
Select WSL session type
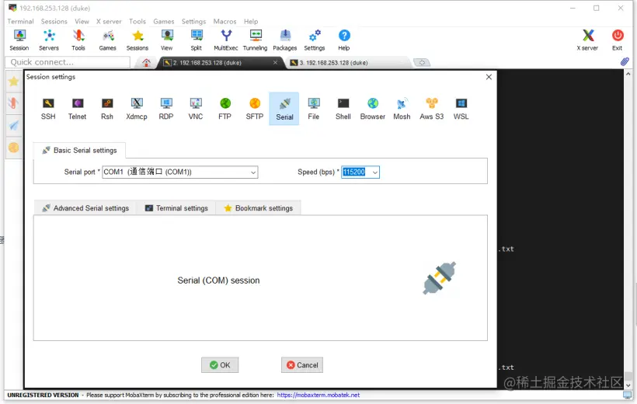[461, 109]
